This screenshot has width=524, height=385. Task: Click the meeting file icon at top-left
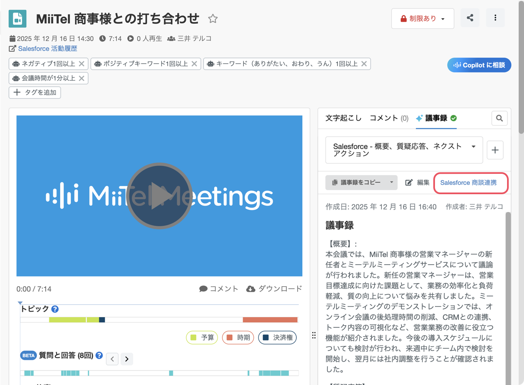point(17,19)
